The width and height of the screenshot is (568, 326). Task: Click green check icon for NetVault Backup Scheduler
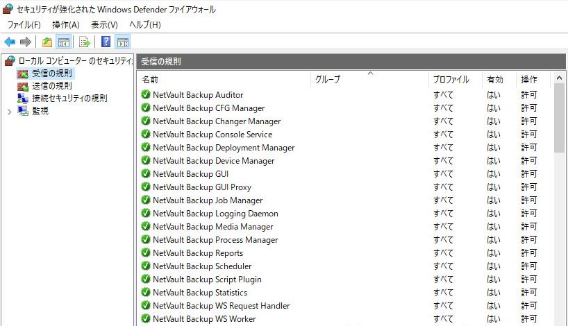[146, 266]
